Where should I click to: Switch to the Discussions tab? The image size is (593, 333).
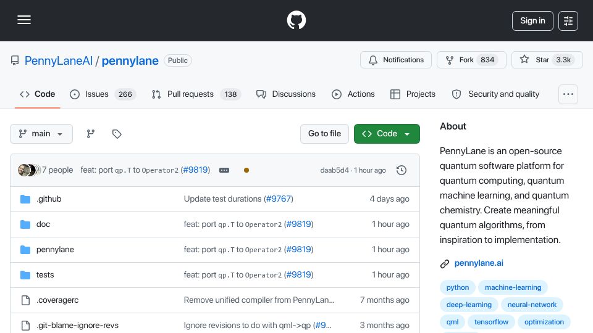[x=286, y=94]
